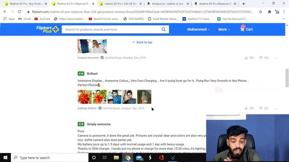Open the beard trimmer serie... bookmark
The image size is (289, 162).
tap(104, 19)
